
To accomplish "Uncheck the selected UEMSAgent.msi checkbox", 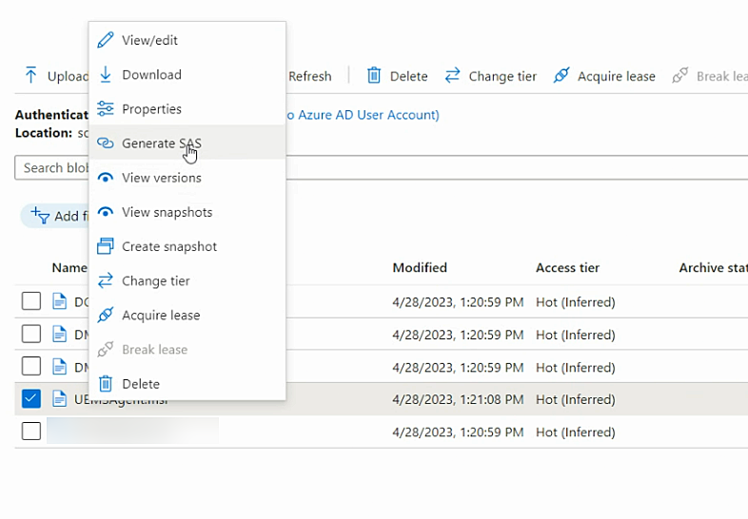I will (x=31, y=398).
